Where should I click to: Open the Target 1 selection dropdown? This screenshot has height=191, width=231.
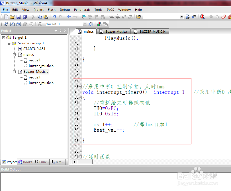85,24
